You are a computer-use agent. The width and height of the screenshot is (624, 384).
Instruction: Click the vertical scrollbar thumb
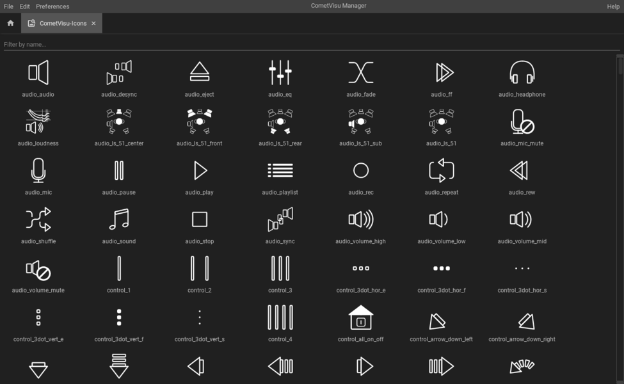click(620, 66)
